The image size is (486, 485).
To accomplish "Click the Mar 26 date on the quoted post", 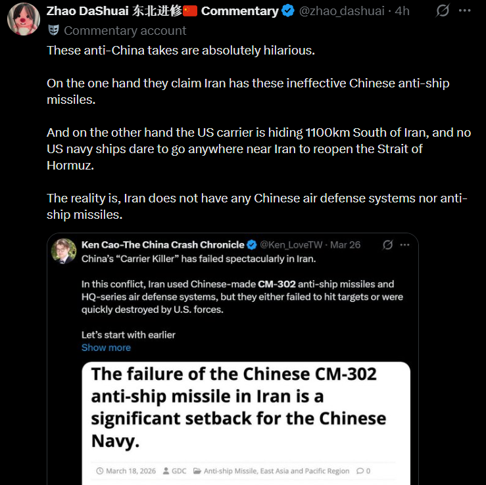I will [x=345, y=245].
